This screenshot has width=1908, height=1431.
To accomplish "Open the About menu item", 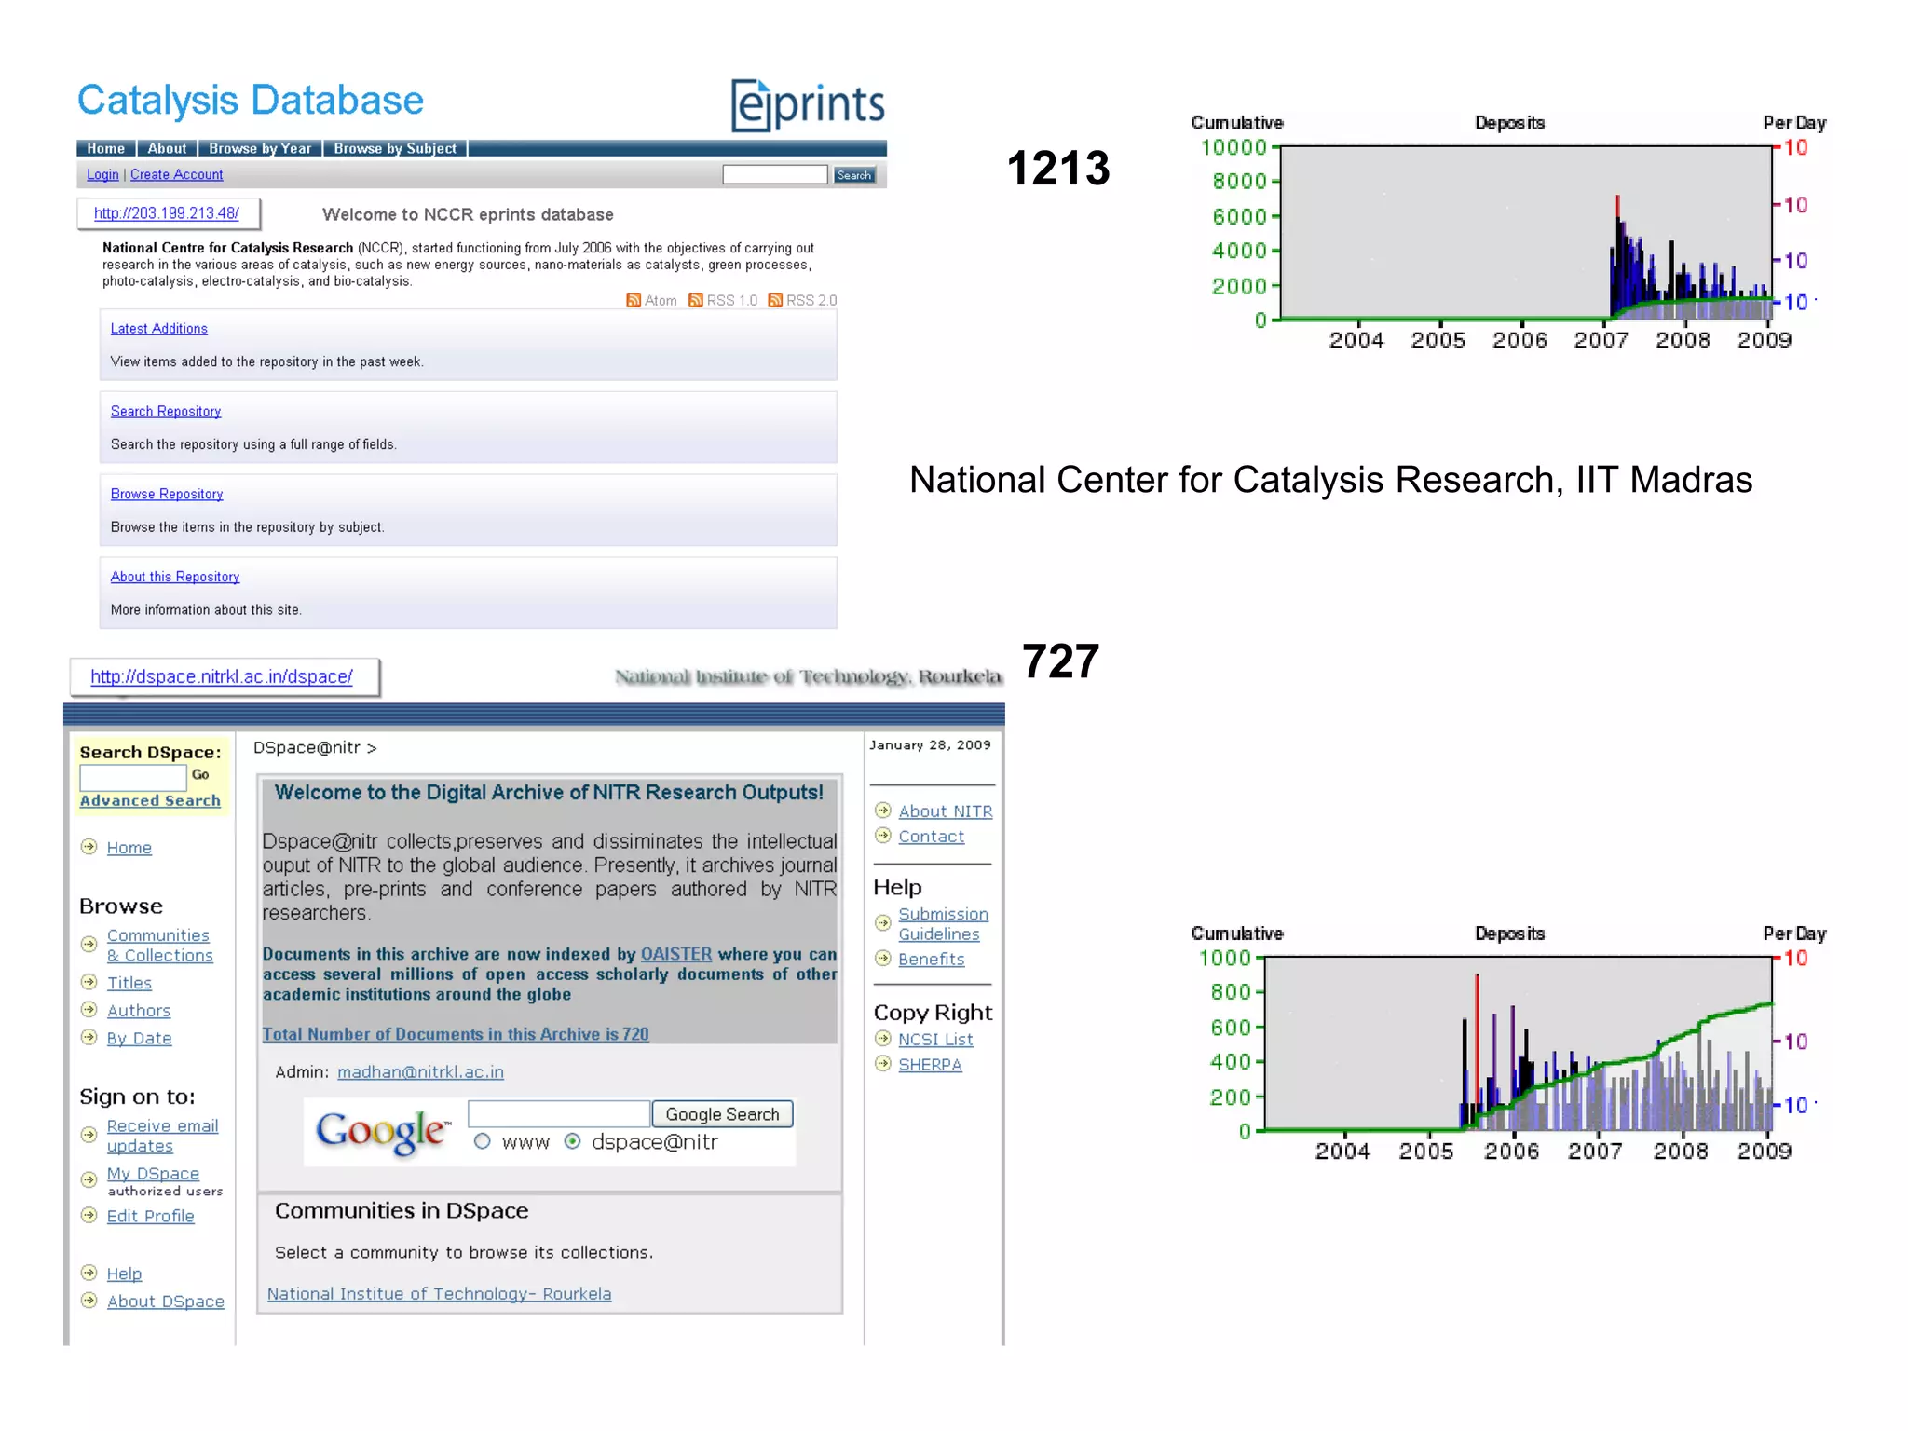I will click(167, 148).
